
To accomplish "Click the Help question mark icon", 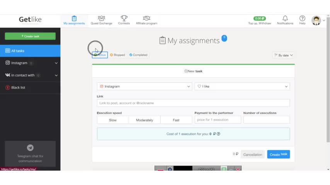I will (x=302, y=18).
